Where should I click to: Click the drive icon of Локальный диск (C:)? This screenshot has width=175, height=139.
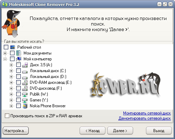coord(25,72)
